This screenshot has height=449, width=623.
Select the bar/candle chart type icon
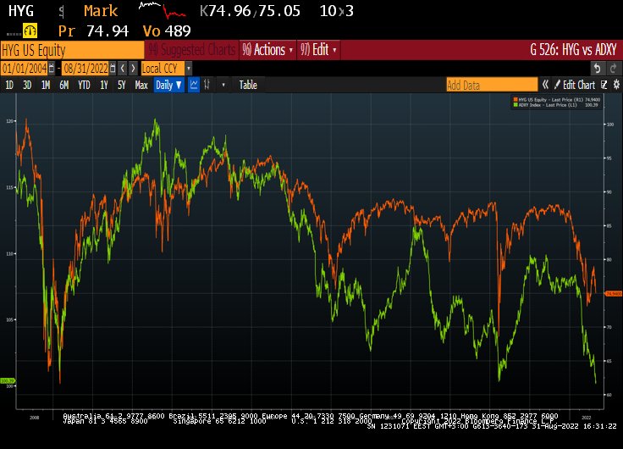[x=207, y=85]
